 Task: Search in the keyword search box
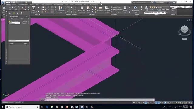pyautogui.click(x=142, y=2)
